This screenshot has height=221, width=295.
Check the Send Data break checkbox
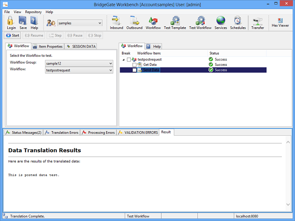134,70
